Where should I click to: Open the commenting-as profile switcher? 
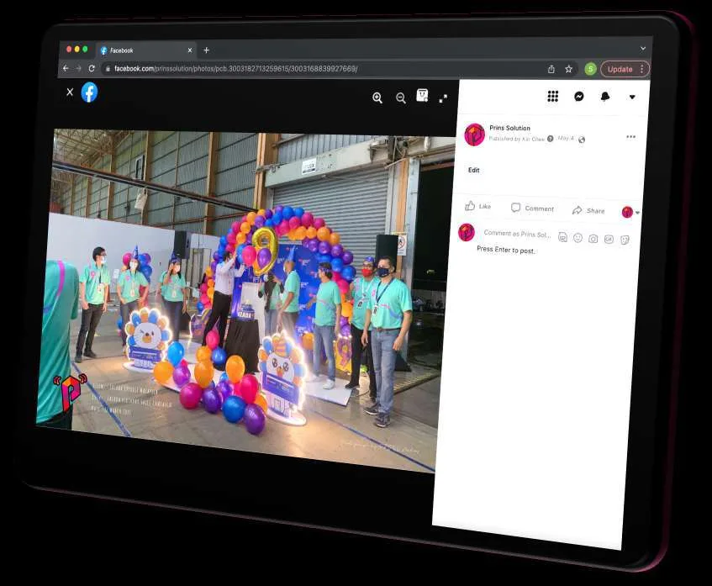pyautogui.click(x=630, y=212)
